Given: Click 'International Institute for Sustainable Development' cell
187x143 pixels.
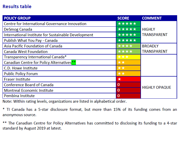Looking at the screenshot, I should click(x=59, y=35).
